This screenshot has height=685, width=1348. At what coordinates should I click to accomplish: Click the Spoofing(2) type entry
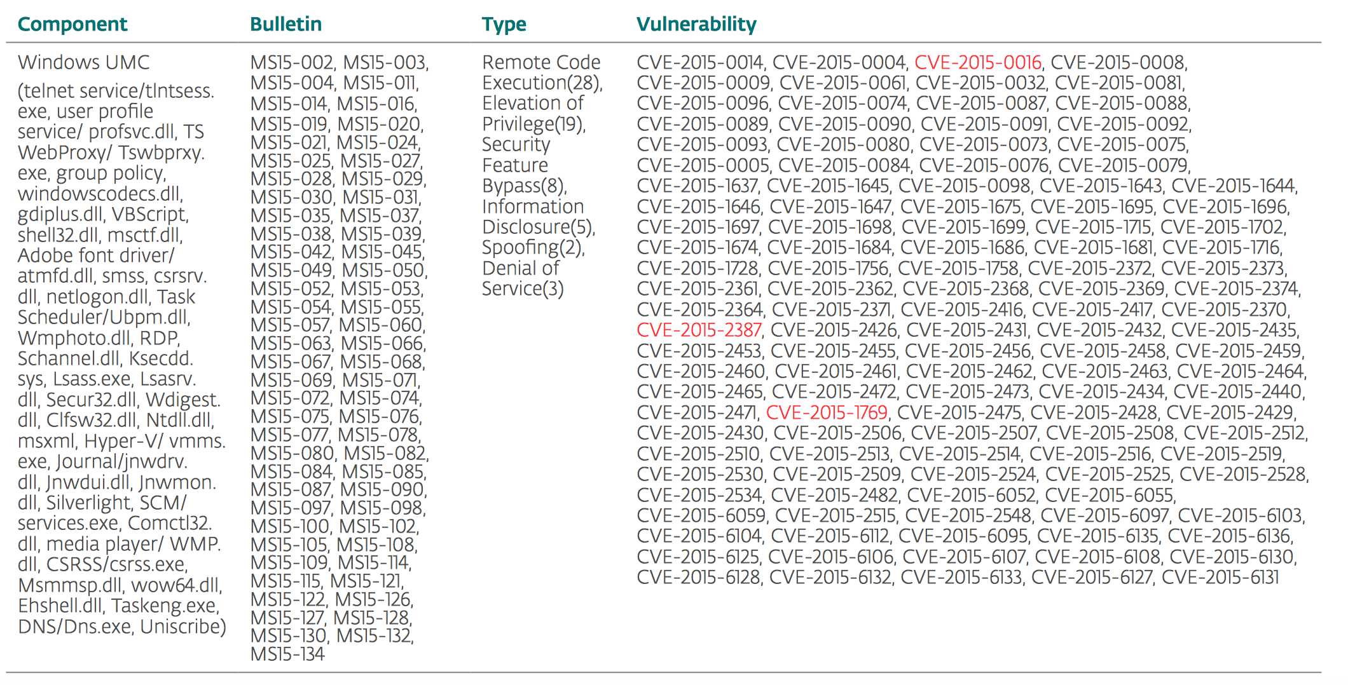tap(533, 247)
